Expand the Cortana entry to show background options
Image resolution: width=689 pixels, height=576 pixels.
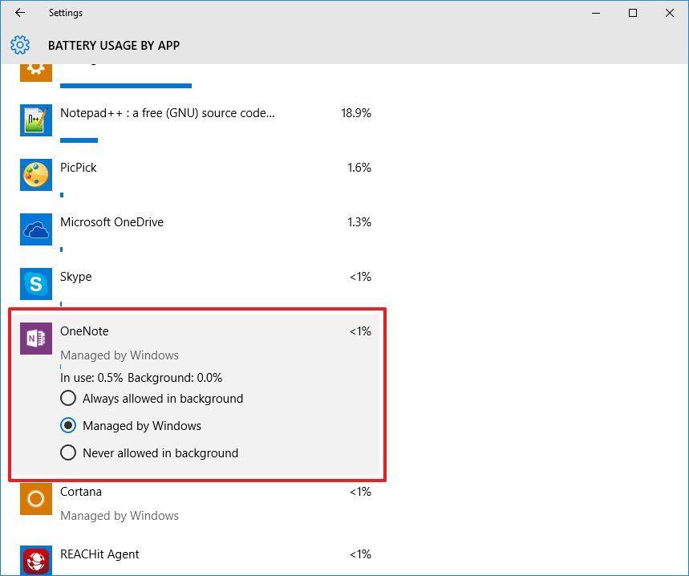(x=81, y=491)
